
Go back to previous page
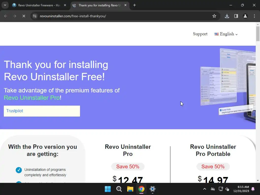coord(6,16)
